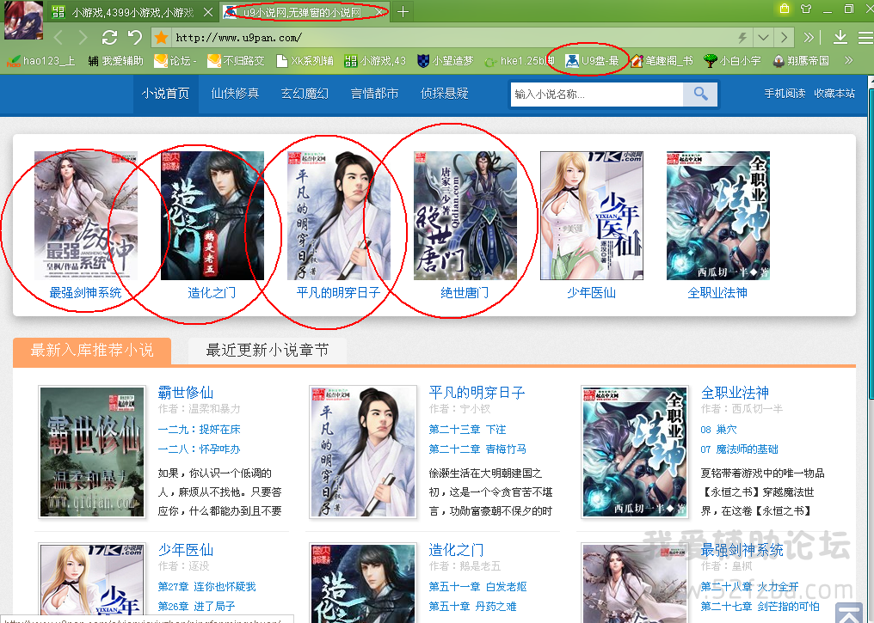Click the 手机阅读 link
This screenshot has height=623, width=874.
785,94
